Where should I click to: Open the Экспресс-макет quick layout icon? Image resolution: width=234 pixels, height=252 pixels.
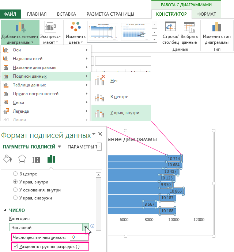point(50,27)
